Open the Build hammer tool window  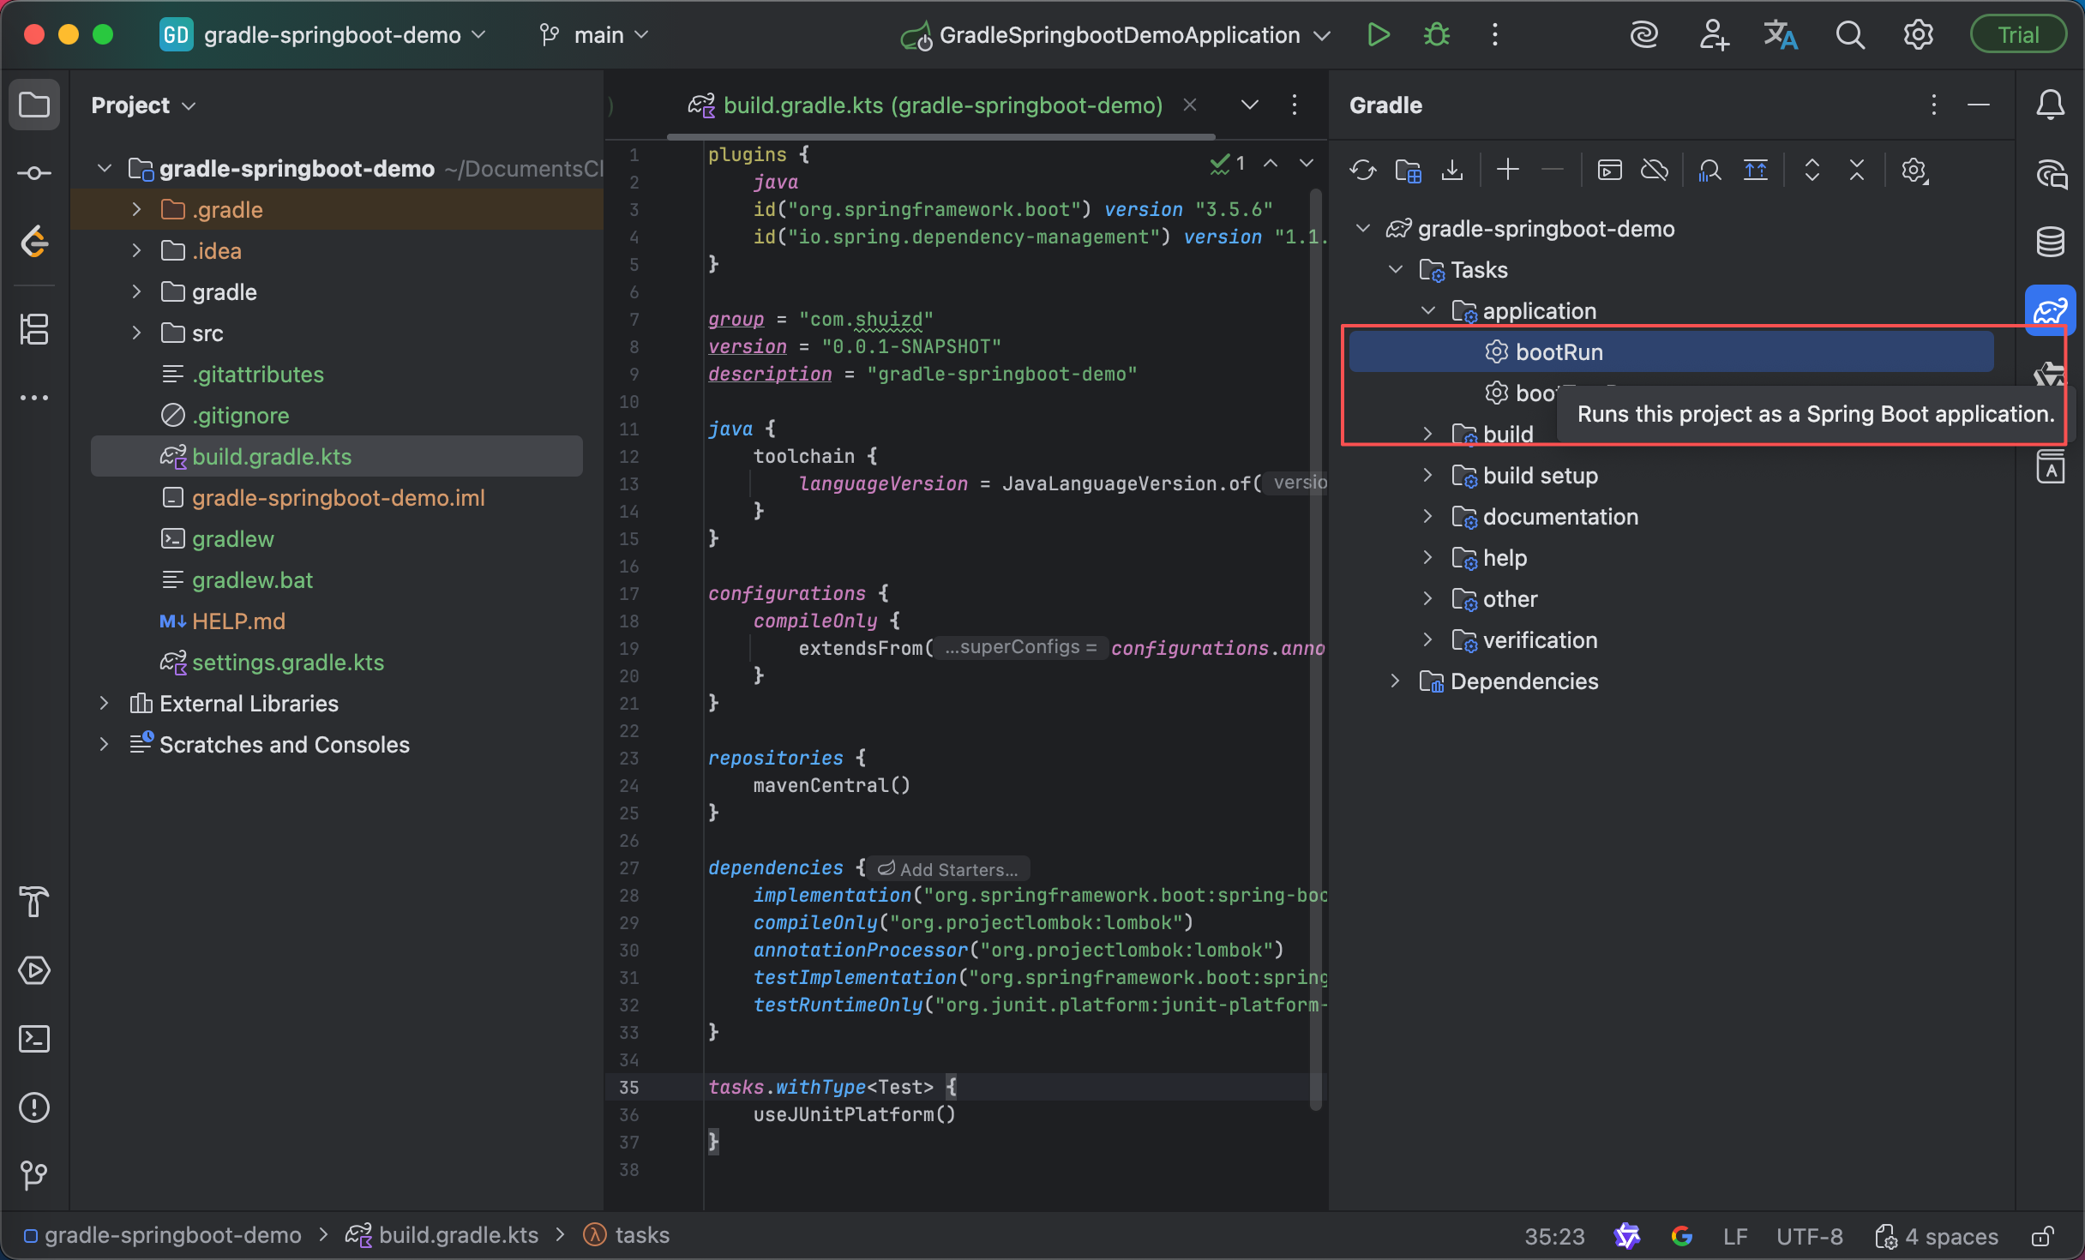(34, 902)
